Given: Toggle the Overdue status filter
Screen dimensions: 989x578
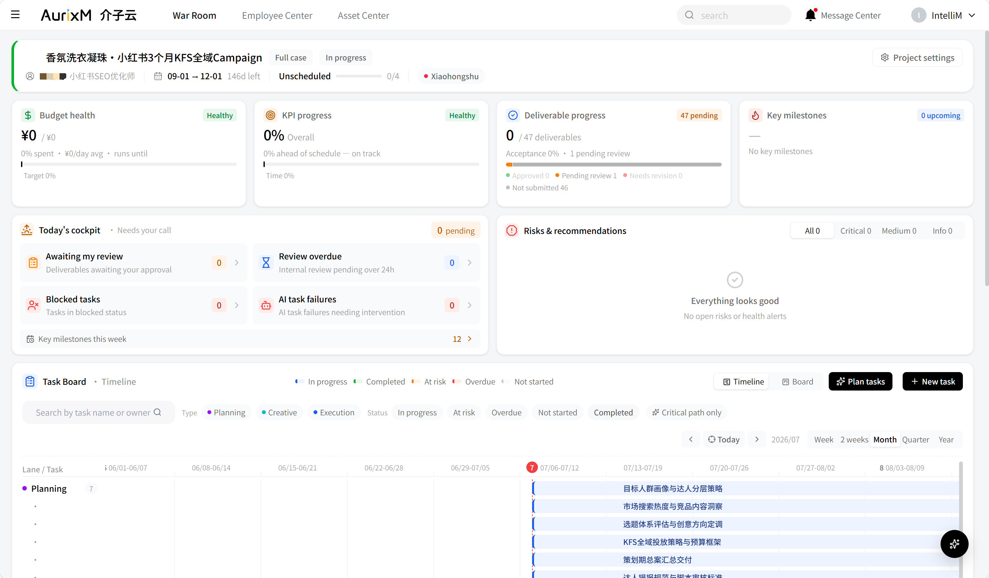Looking at the screenshot, I should point(506,412).
